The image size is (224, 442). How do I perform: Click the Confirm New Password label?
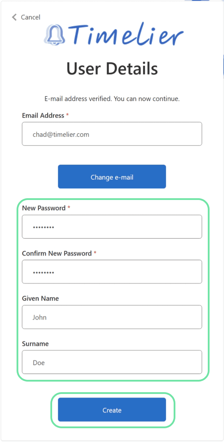pos(57,253)
